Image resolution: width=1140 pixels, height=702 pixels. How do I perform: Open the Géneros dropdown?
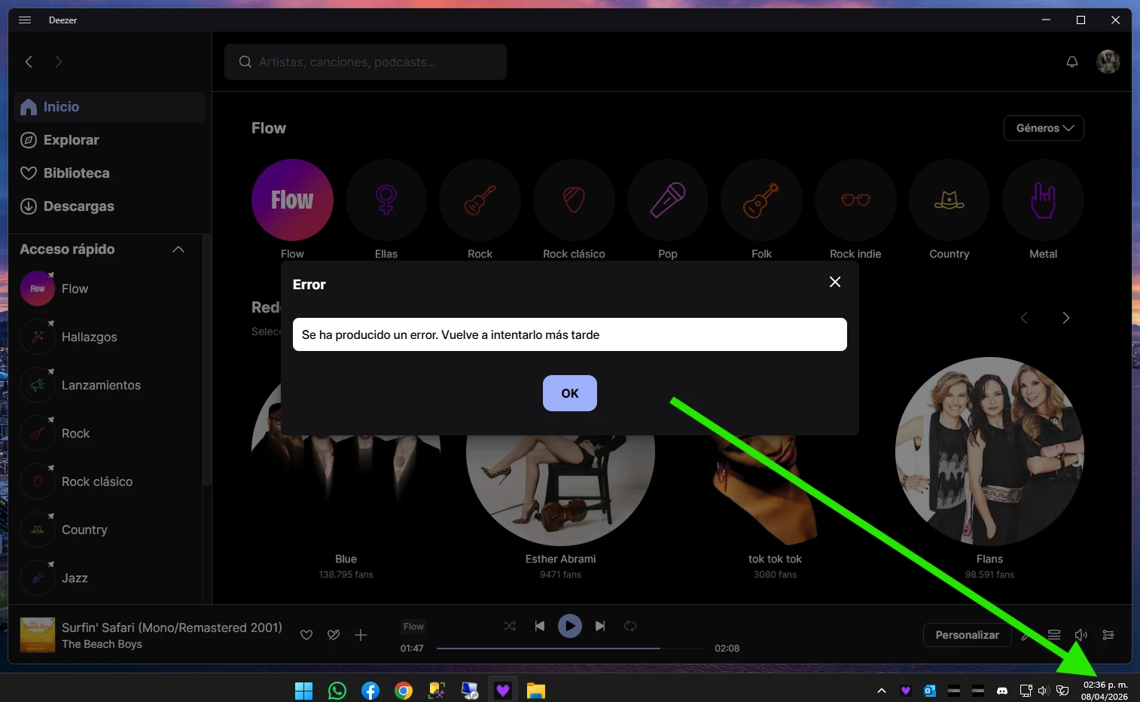pyautogui.click(x=1044, y=128)
